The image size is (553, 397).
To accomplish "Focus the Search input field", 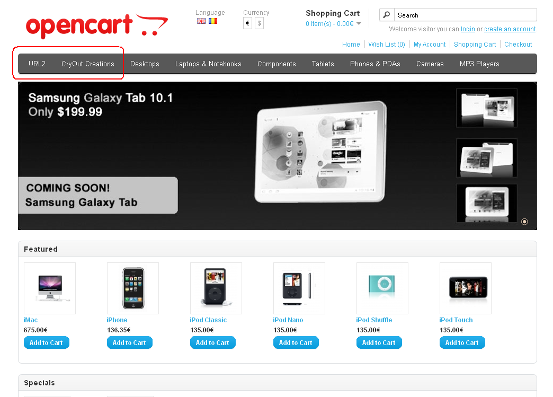I will 465,15.
